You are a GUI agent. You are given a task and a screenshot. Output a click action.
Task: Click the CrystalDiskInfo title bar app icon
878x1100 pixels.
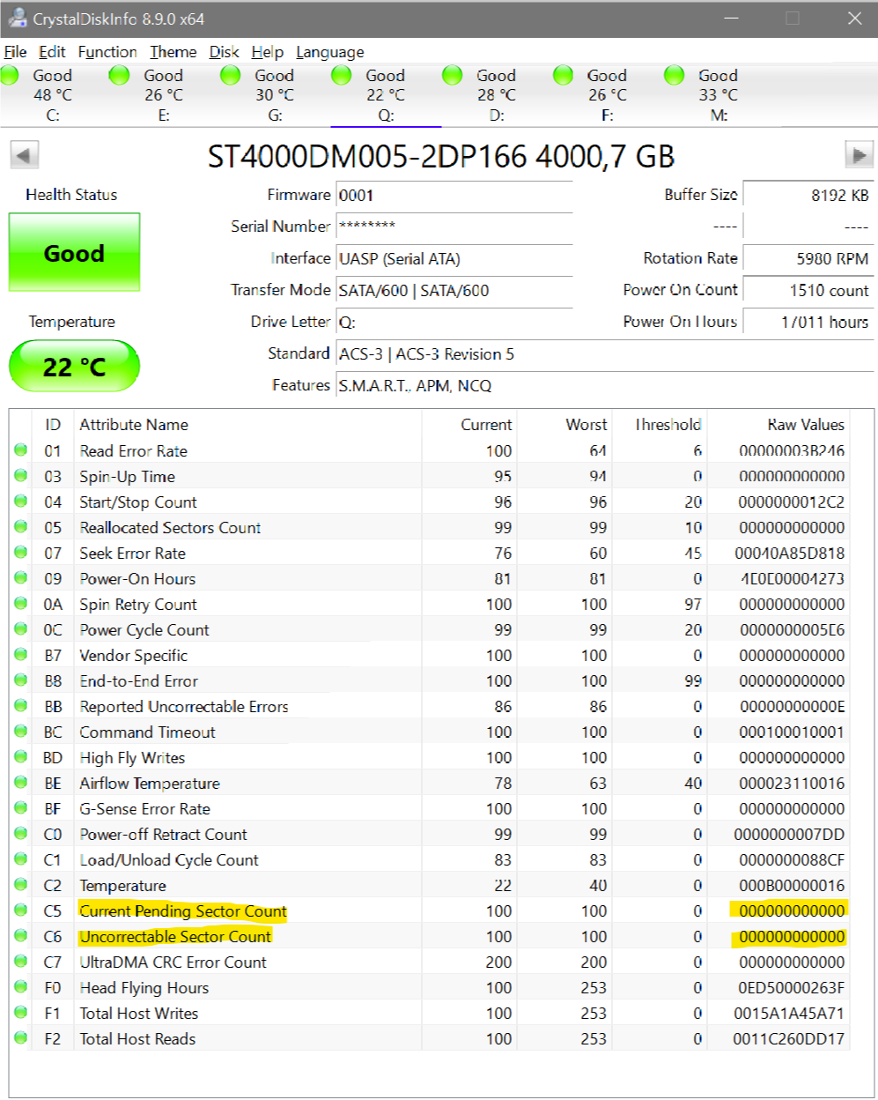16,18
